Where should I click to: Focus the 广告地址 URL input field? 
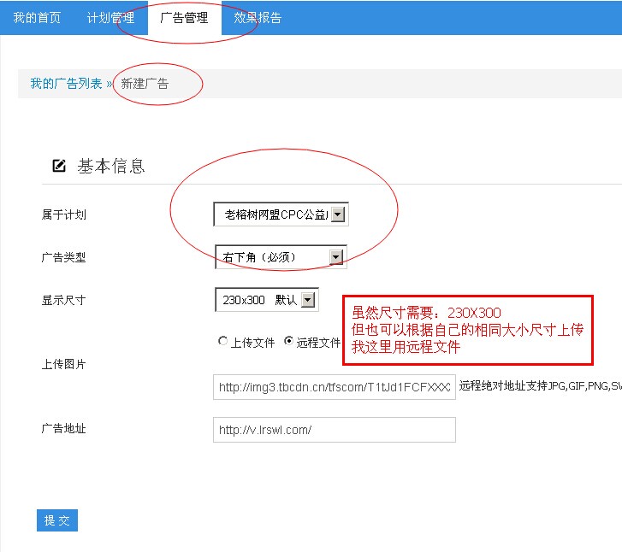334,430
